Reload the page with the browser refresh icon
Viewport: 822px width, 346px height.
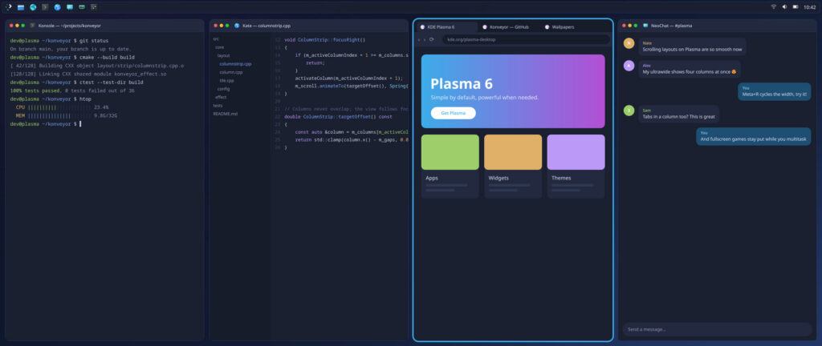coord(431,39)
